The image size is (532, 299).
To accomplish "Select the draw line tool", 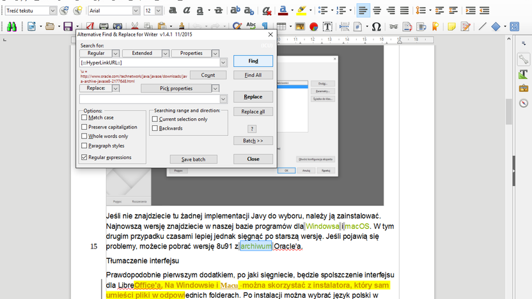I will coord(482,26).
